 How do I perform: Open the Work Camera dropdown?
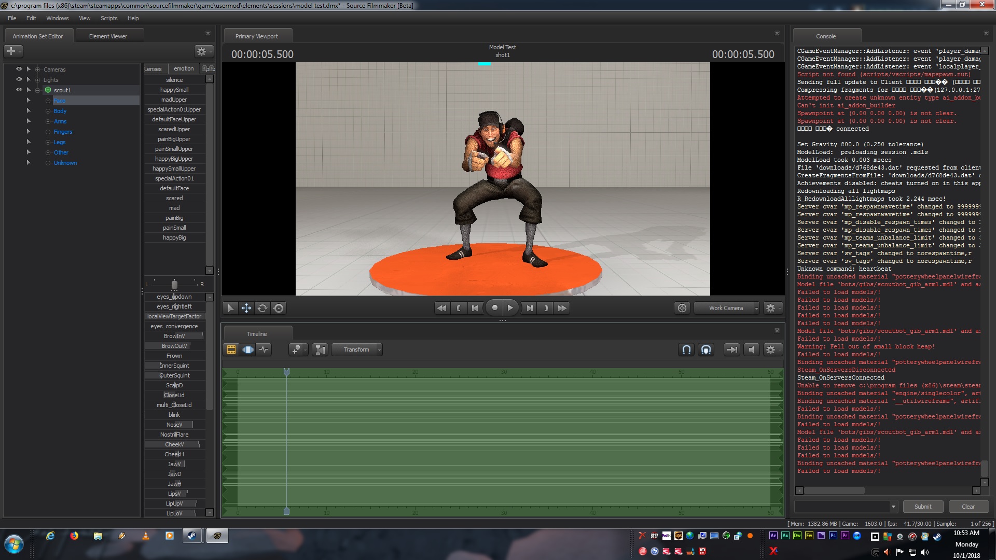pyautogui.click(x=726, y=308)
